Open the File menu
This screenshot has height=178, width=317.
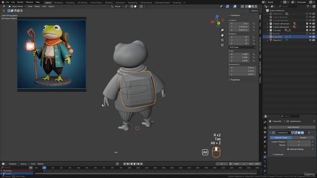click(7, 2)
